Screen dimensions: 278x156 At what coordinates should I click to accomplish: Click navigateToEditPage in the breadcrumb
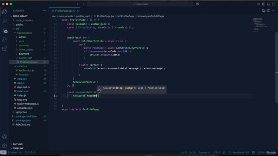(x=152, y=16)
